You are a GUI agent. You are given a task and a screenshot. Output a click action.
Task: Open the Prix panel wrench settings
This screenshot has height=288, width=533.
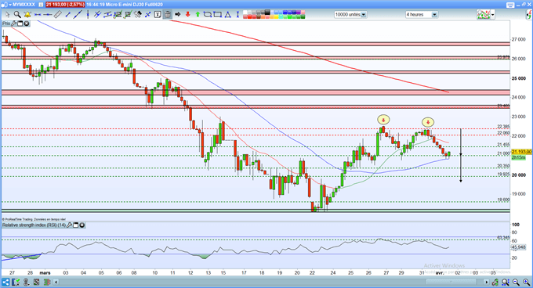pyautogui.click(x=13, y=23)
